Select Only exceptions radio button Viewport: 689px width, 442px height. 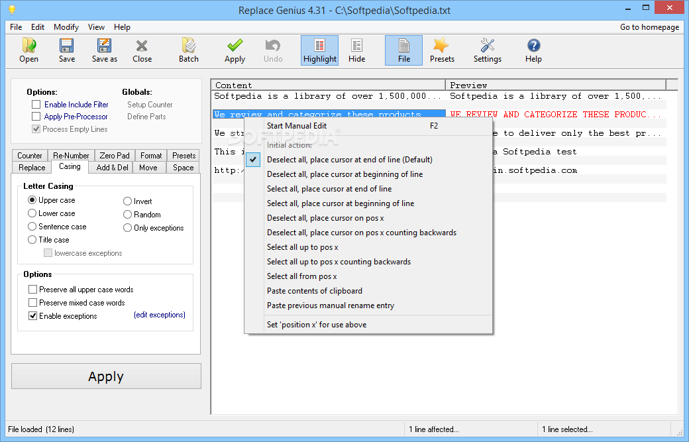point(127,227)
